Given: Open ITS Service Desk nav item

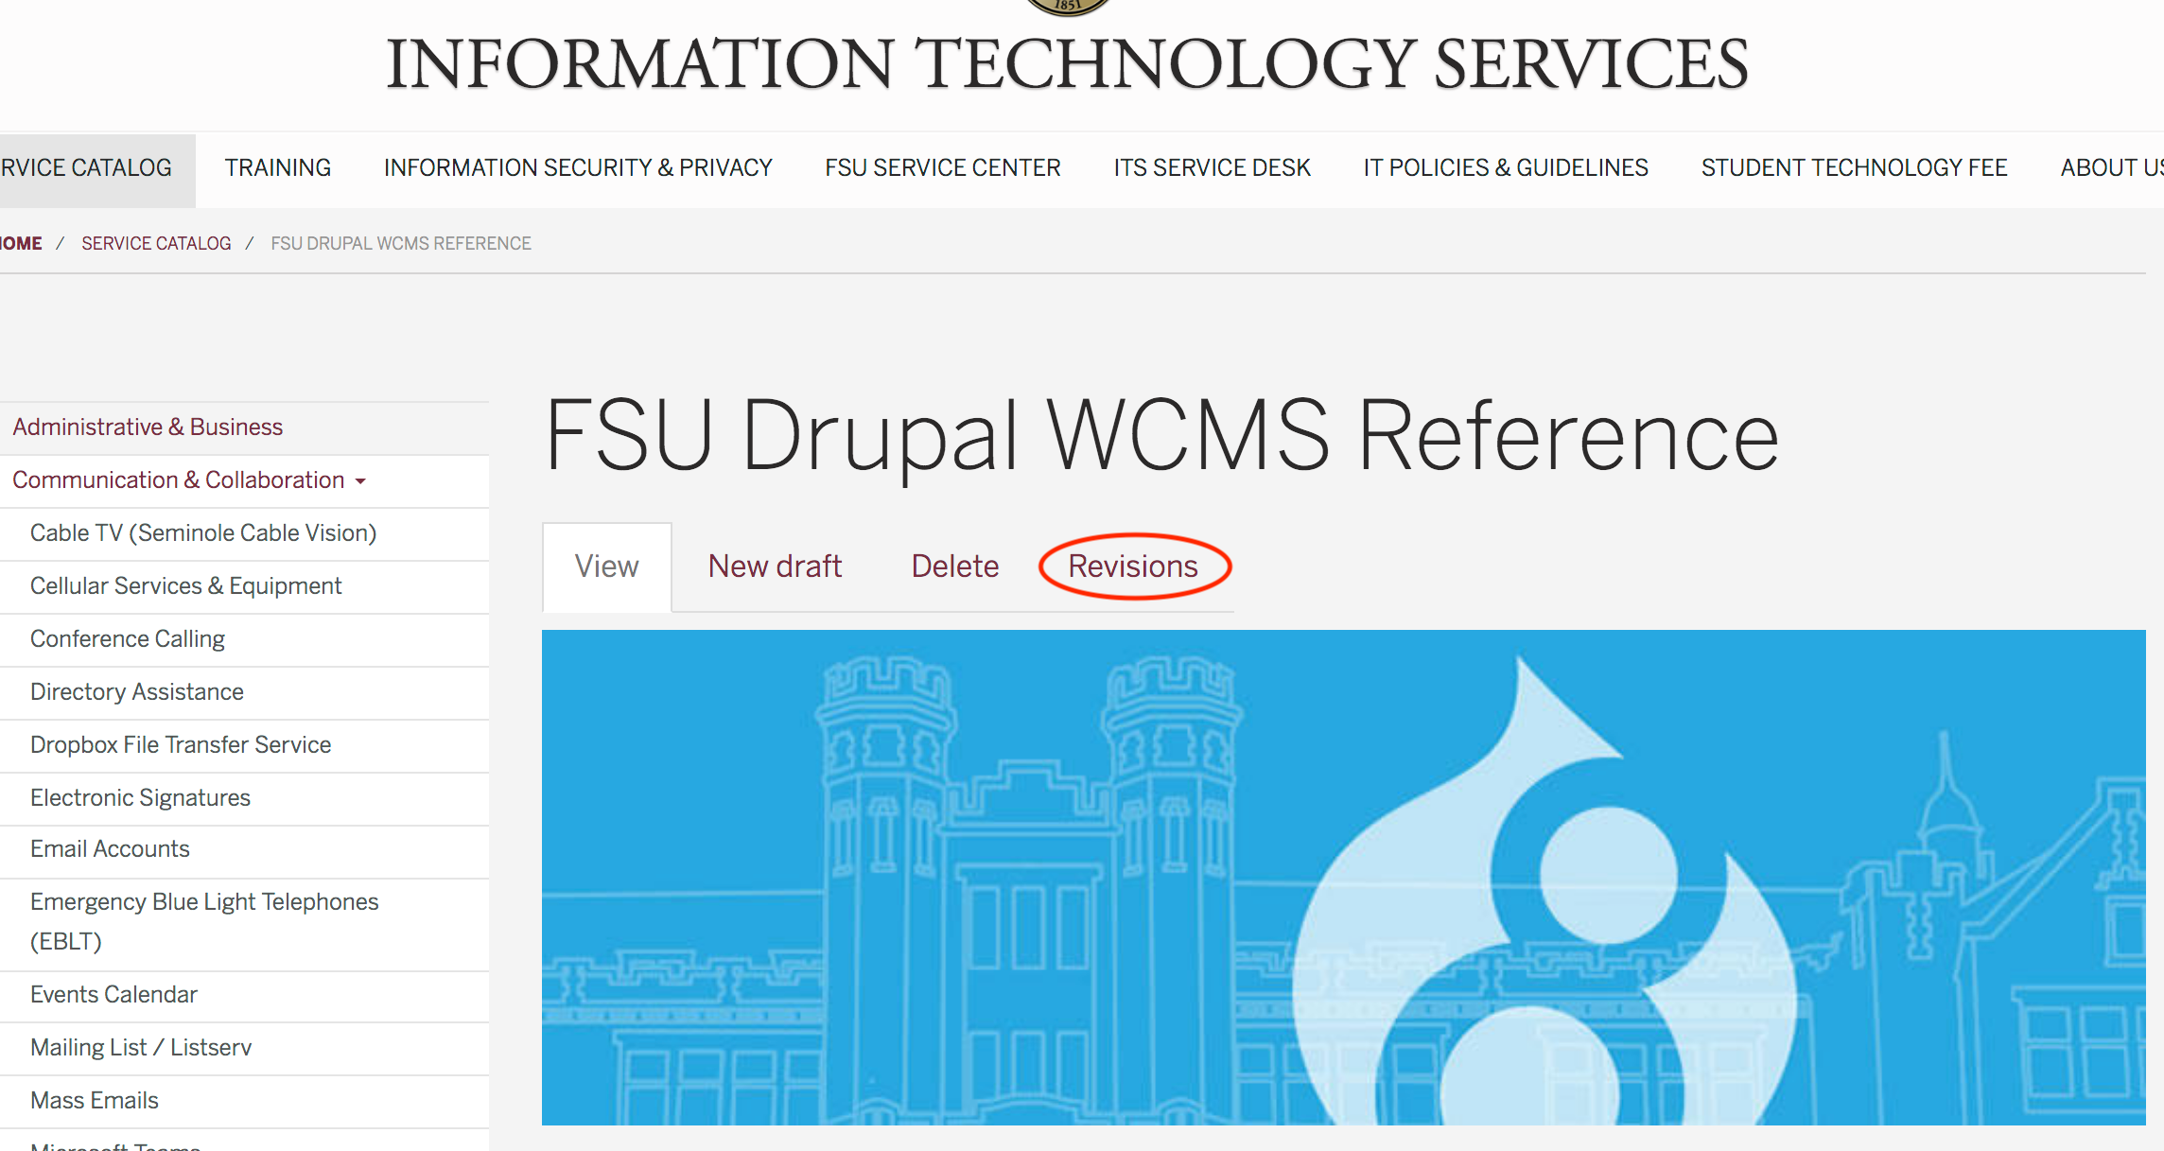Looking at the screenshot, I should coord(1212,168).
